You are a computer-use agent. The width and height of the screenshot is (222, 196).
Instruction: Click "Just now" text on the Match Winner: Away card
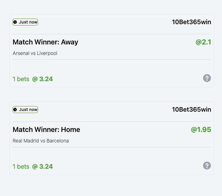coord(28,22)
